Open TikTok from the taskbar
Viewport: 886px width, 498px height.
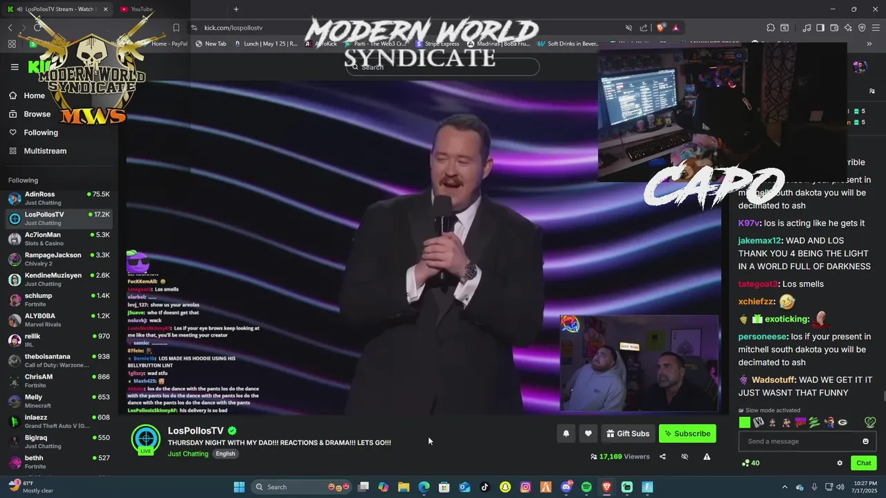click(485, 487)
